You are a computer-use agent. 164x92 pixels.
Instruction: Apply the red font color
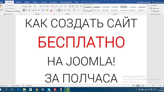pyautogui.click(x=51, y=10)
